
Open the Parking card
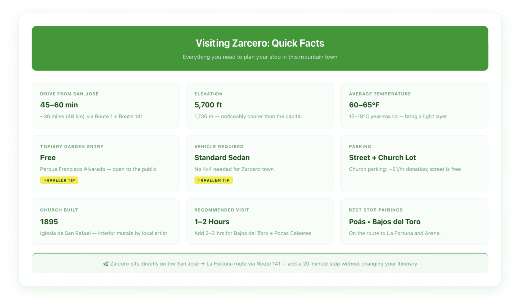pyautogui.click(x=414, y=163)
